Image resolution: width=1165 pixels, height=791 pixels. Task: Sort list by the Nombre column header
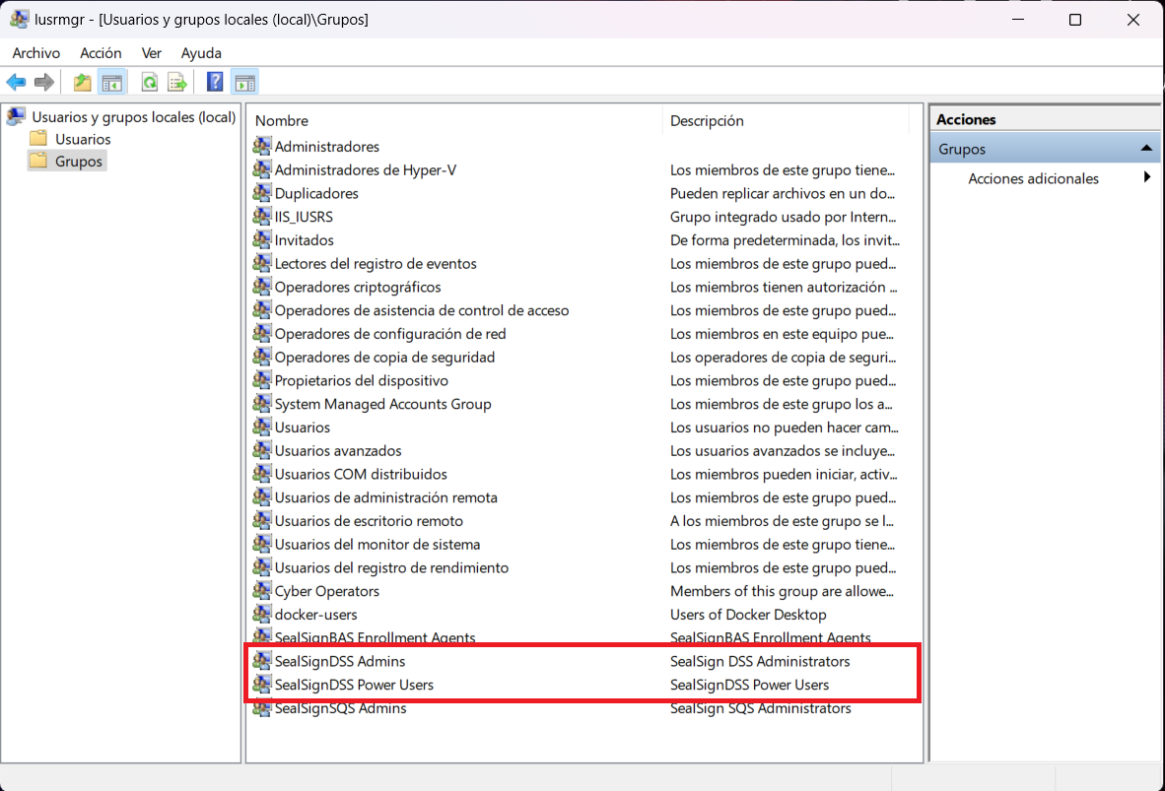click(282, 120)
